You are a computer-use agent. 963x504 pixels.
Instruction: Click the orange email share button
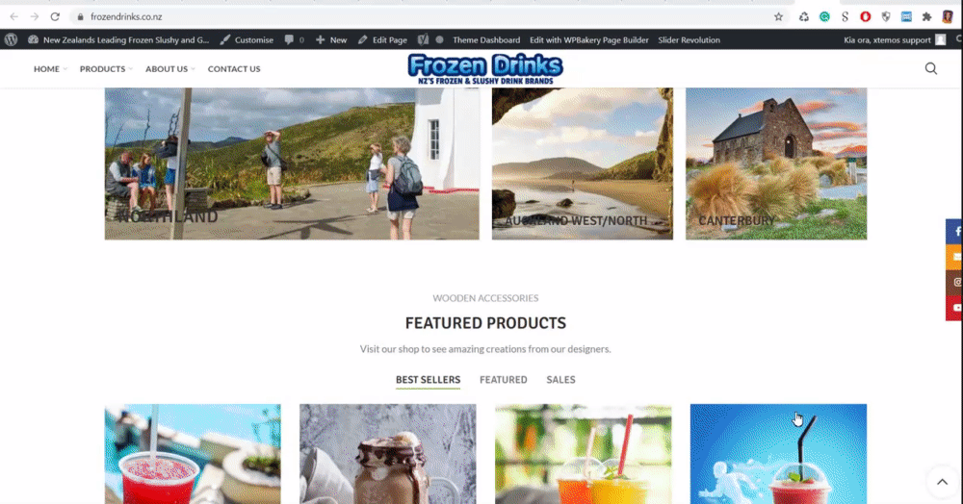[x=954, y=257]
